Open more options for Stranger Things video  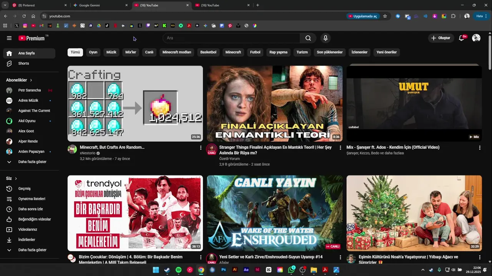coord(340,148)
